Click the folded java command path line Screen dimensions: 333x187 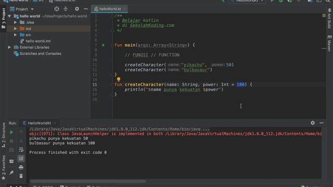click(119, 129)
